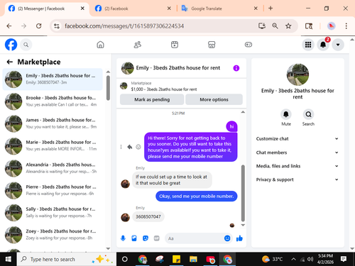Image resolution: width=355 pixels, height=266 pixels.
Task: Click Windows taskbar search box
Action: (67, 260)
